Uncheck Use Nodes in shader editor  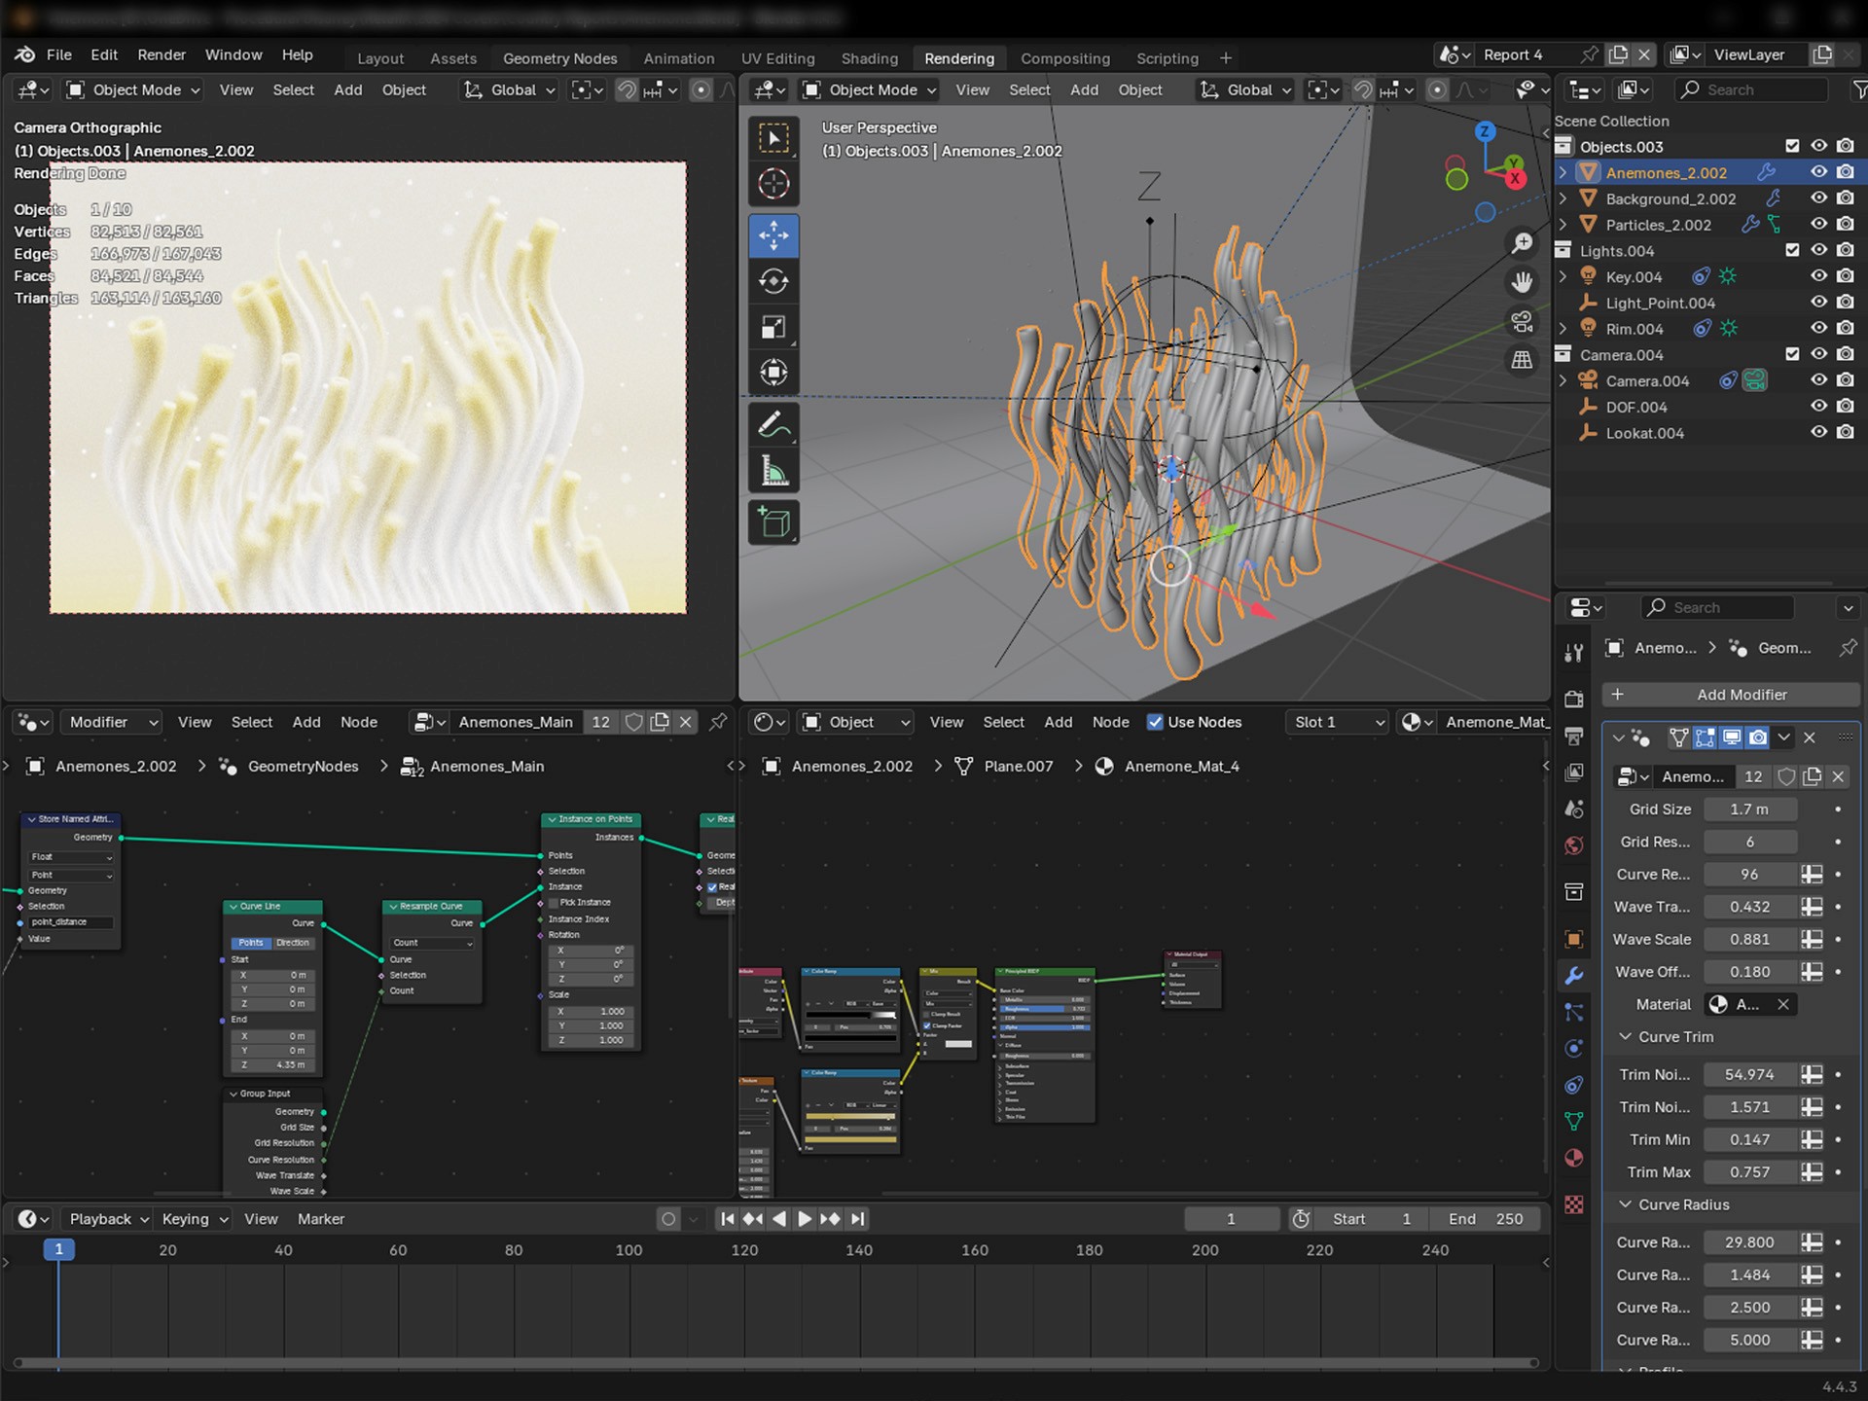(1155, 722)
